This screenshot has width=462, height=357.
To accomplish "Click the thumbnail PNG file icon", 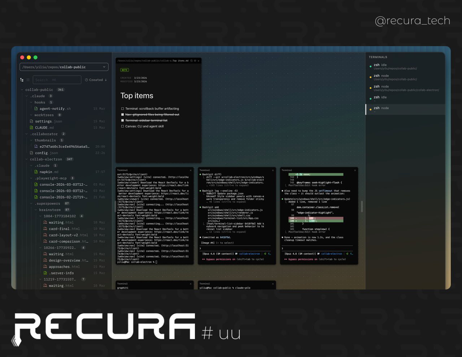I will tap(36, 147).
